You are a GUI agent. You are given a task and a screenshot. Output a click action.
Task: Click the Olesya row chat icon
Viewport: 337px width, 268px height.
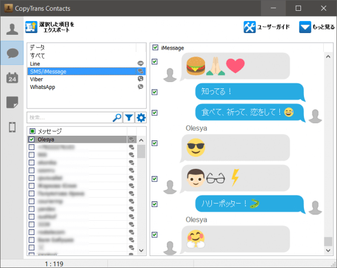coord(131,139)
